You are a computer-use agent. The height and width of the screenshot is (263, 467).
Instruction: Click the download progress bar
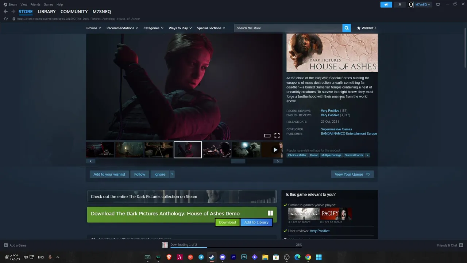click(237, 248)
